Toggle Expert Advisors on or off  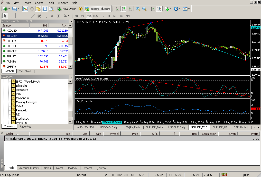click(98, 9)
